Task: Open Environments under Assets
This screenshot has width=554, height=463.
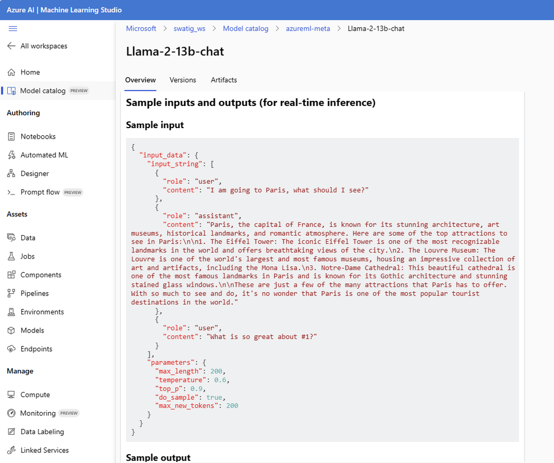Action: pos(42,312)
